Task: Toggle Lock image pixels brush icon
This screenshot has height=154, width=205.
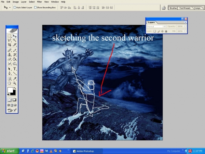Action: pyautogui.click(x=159, y=31)
